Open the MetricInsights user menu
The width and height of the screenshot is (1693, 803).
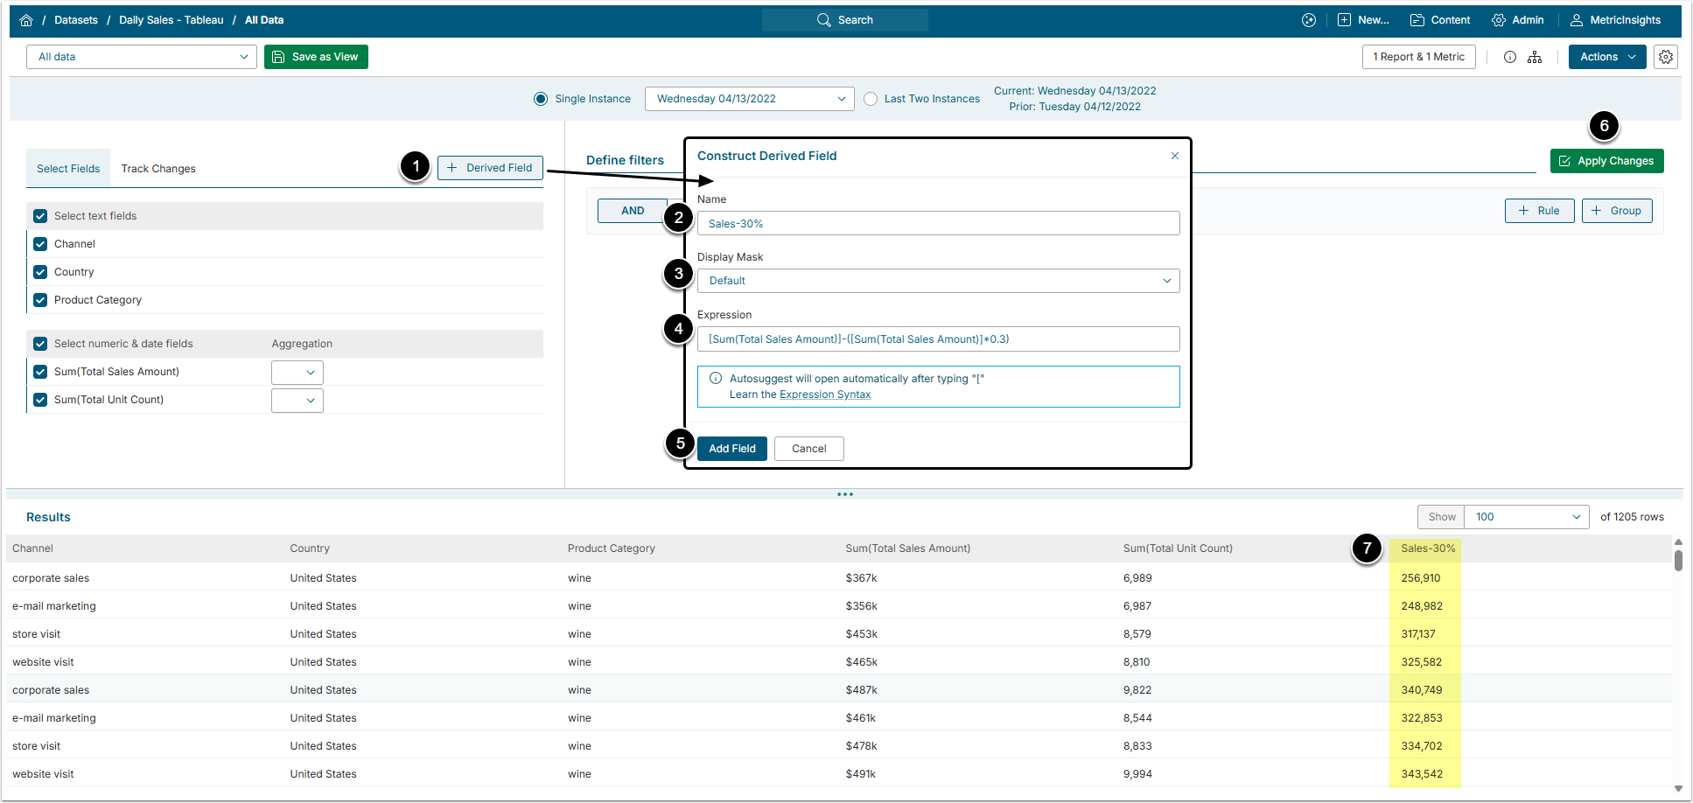(x=1614, y=20)
